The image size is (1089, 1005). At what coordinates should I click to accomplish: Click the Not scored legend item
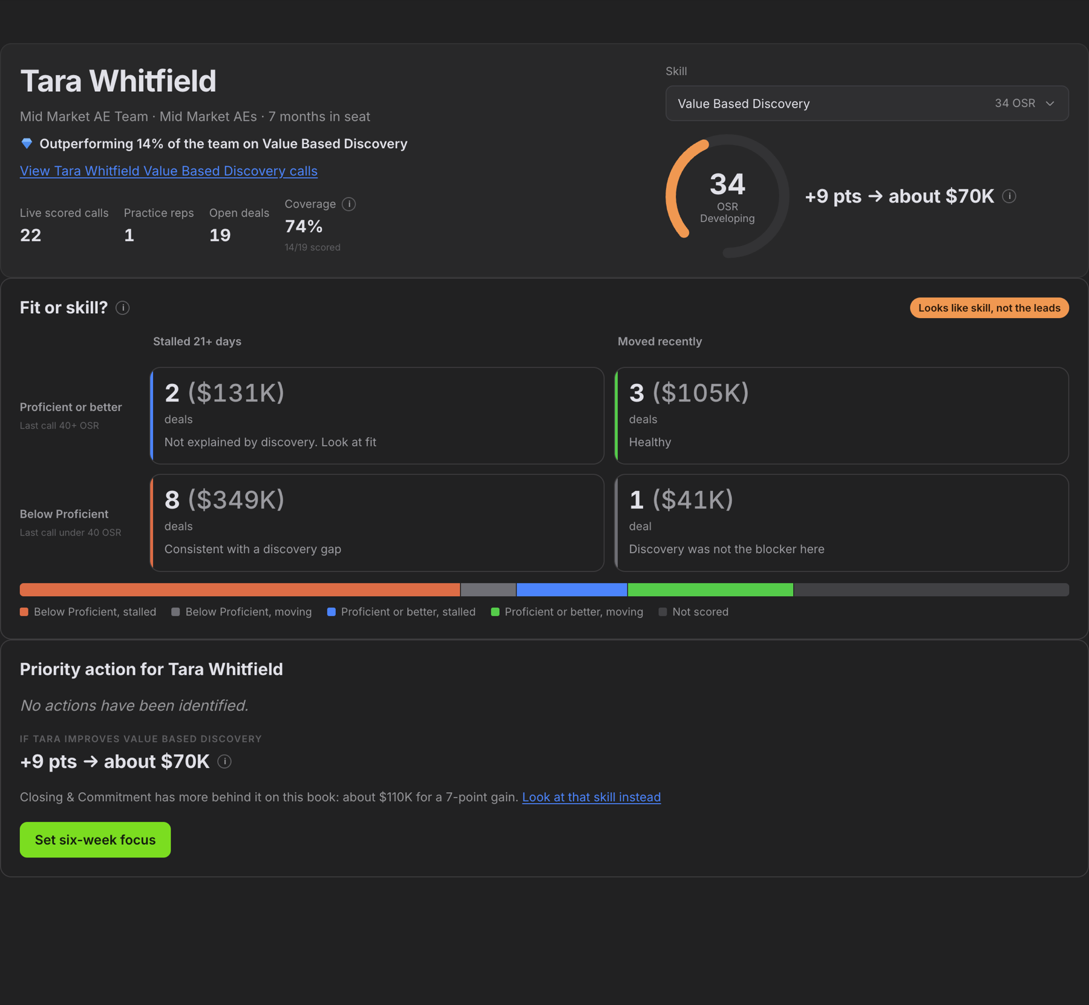coord(693,612)
